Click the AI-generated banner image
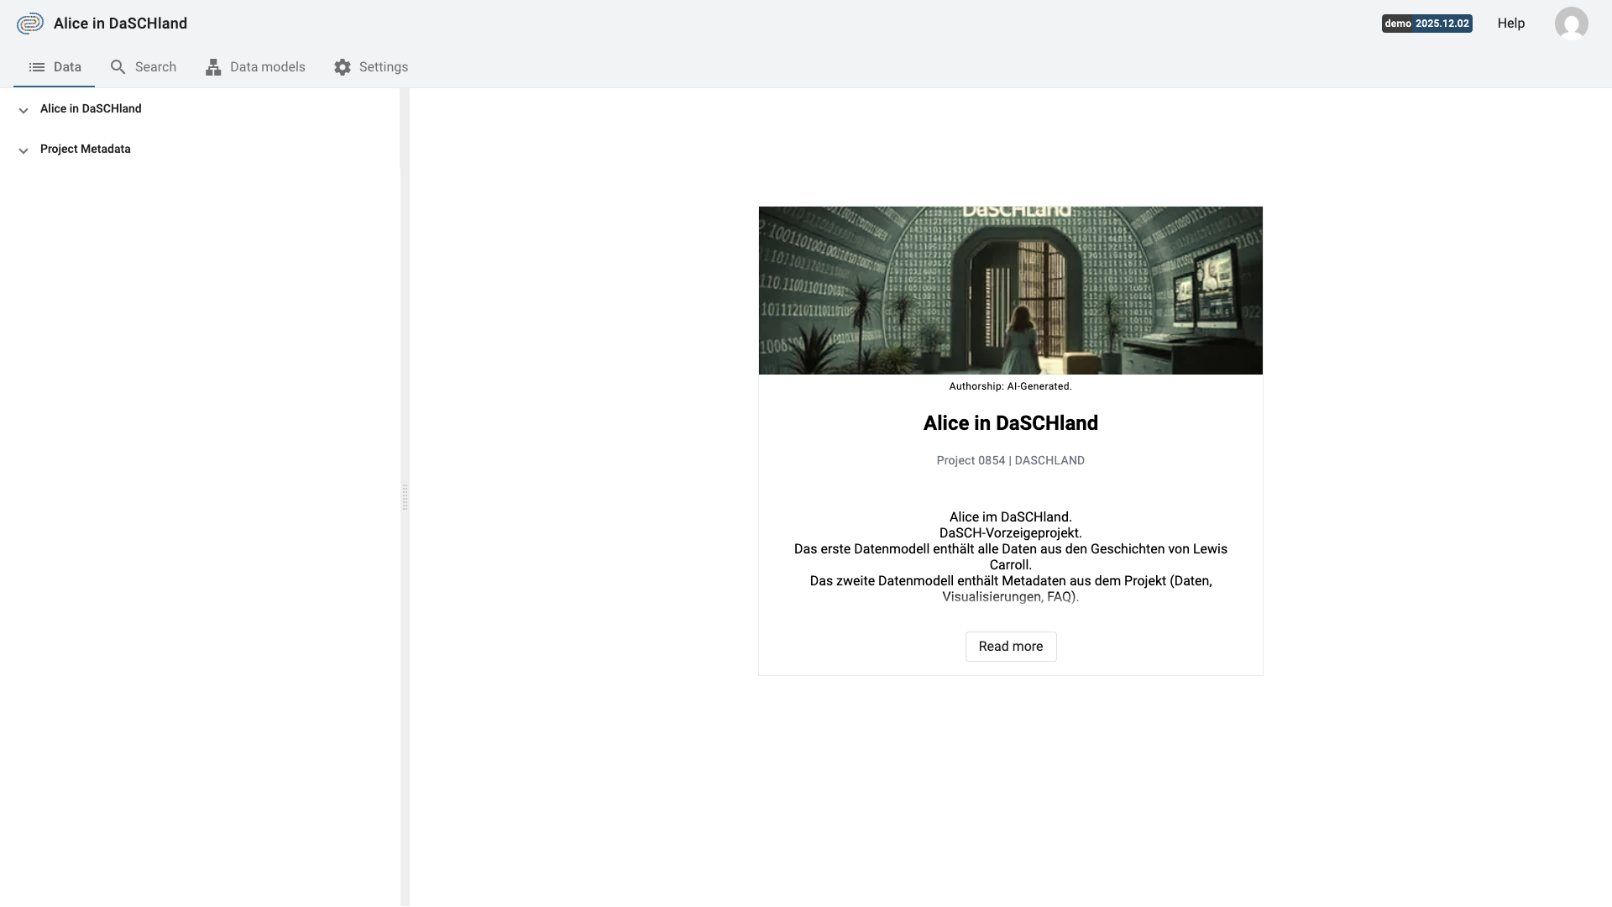This screenshot has height=907, width=1612. coord(1010,290)
